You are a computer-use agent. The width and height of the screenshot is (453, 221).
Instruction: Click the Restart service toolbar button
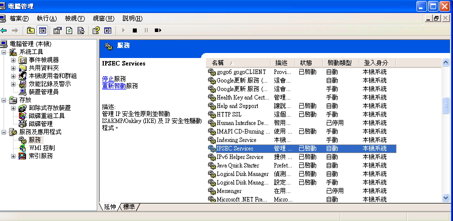coord(158,30)
